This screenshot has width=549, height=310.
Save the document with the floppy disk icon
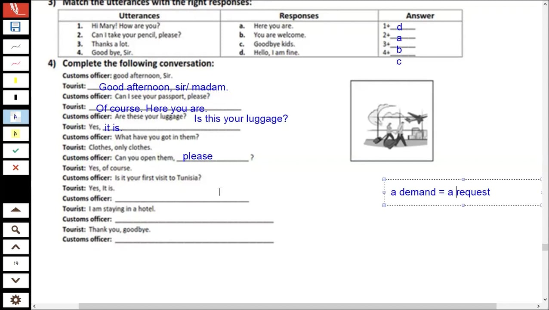tap(15, 27)
